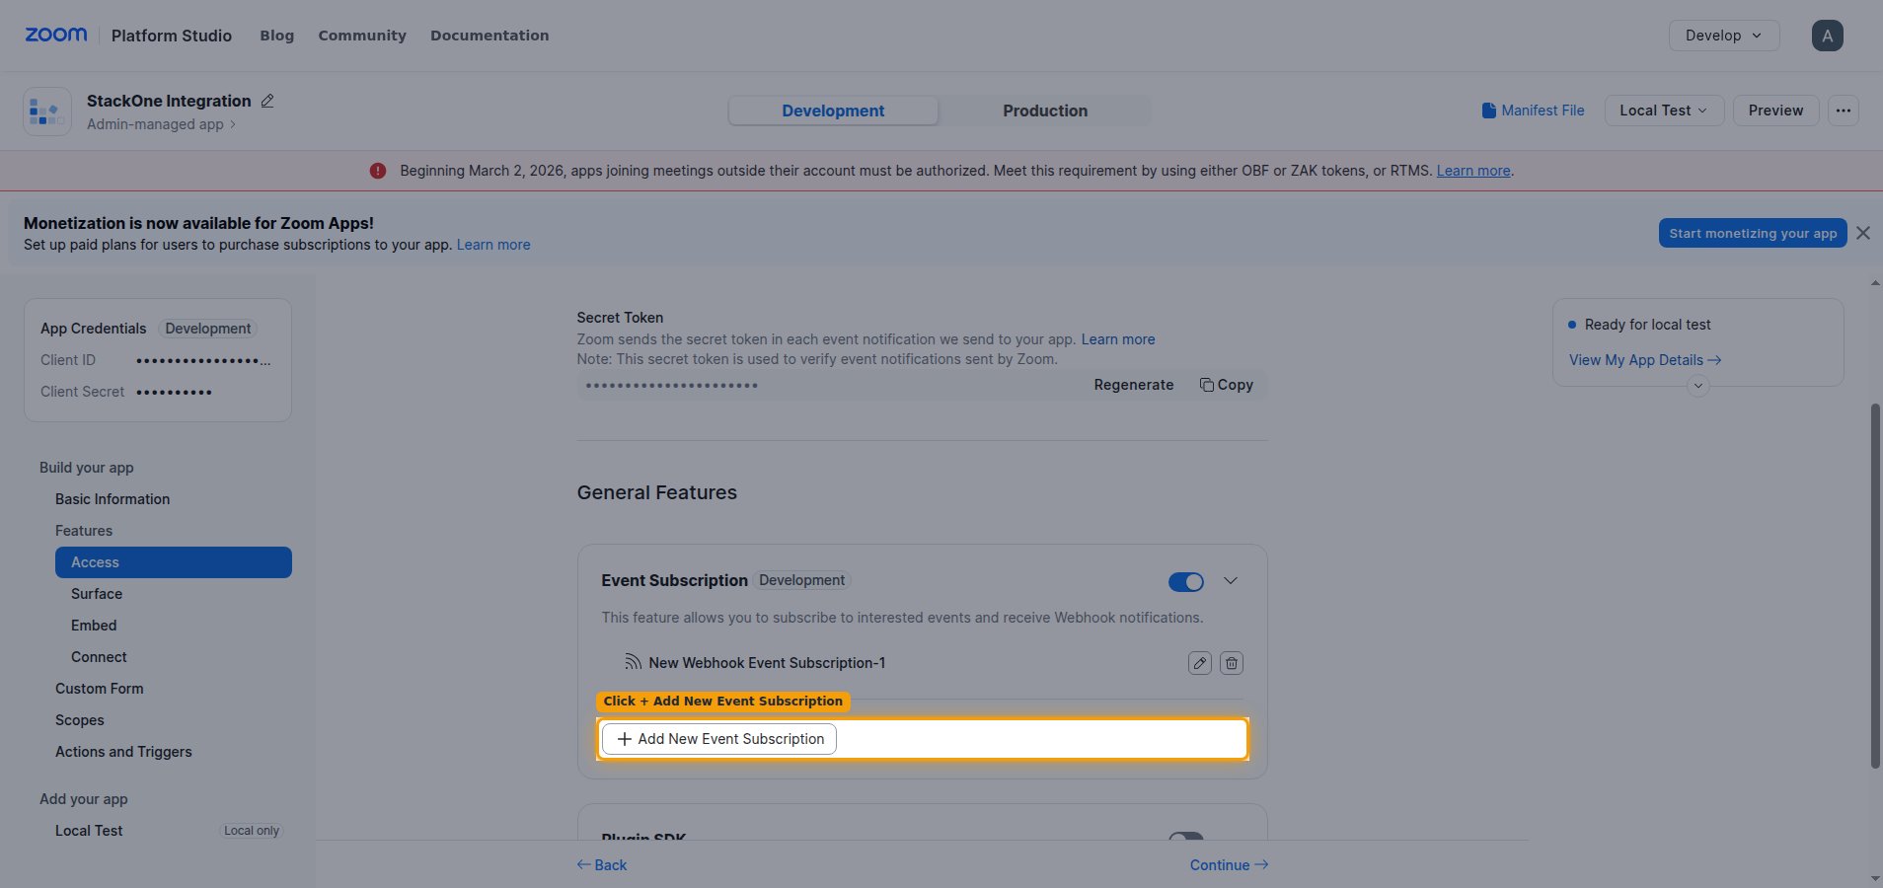Switch to the Production tab
1883x888 pixels.
coord(1045,111)
